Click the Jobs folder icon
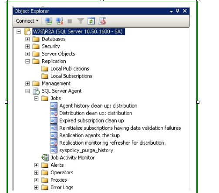Viewport: 219px width, 193px height. point(45,98)
